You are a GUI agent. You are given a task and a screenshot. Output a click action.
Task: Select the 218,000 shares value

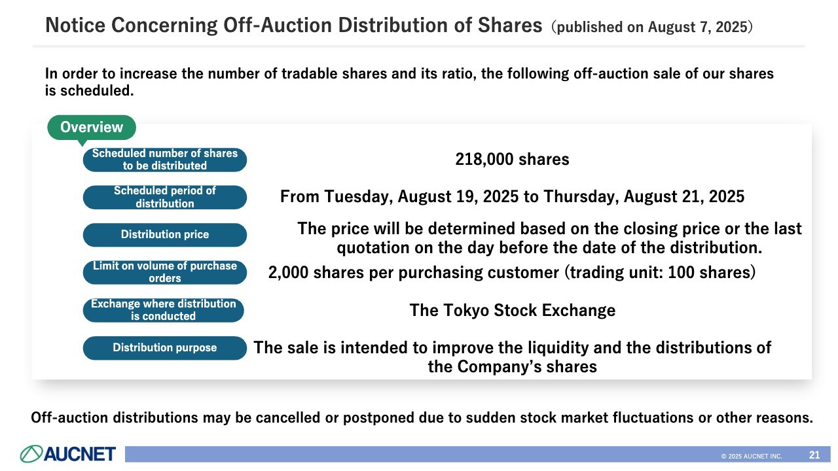point(512,159)
